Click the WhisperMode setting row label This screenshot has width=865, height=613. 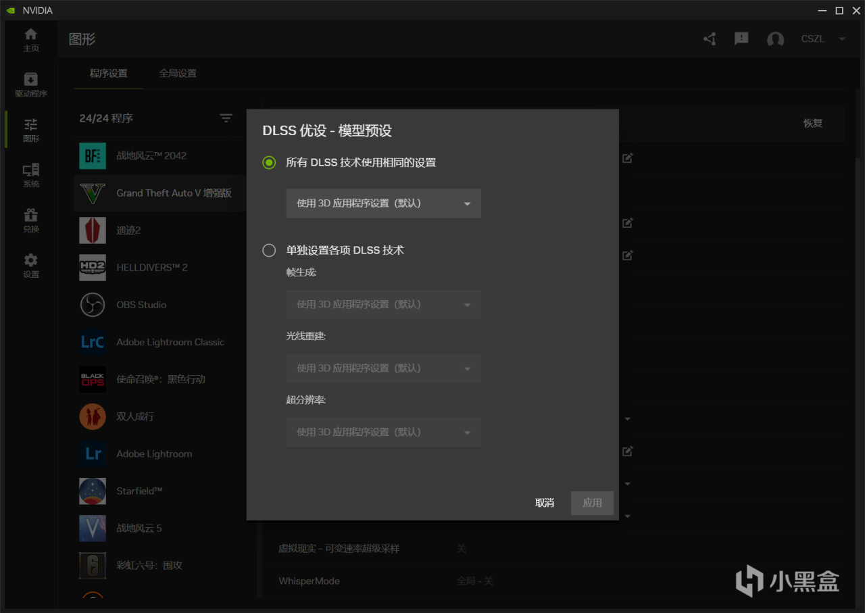pyautogui.click(x=310, y=581)
